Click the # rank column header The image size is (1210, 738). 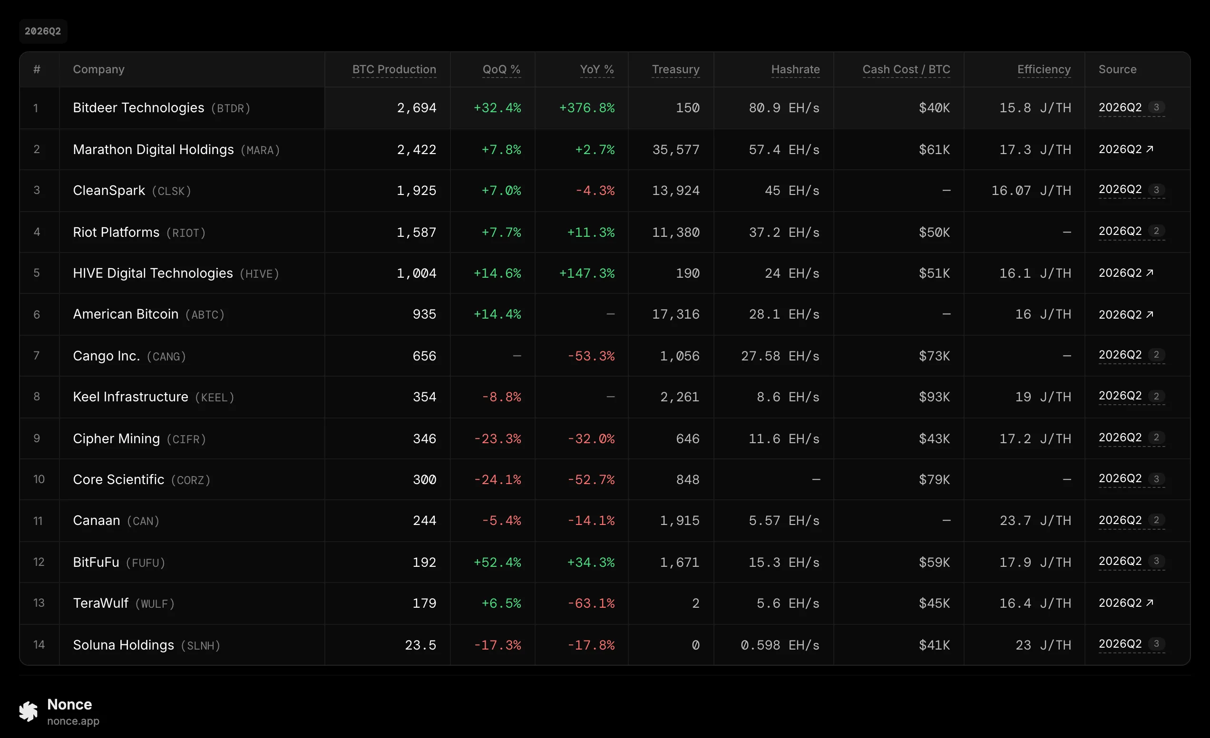pyautogui.click(x=37, y=69)
